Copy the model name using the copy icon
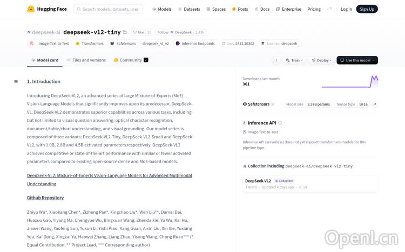Screen dimensions: 405x252 click(125, 32)
